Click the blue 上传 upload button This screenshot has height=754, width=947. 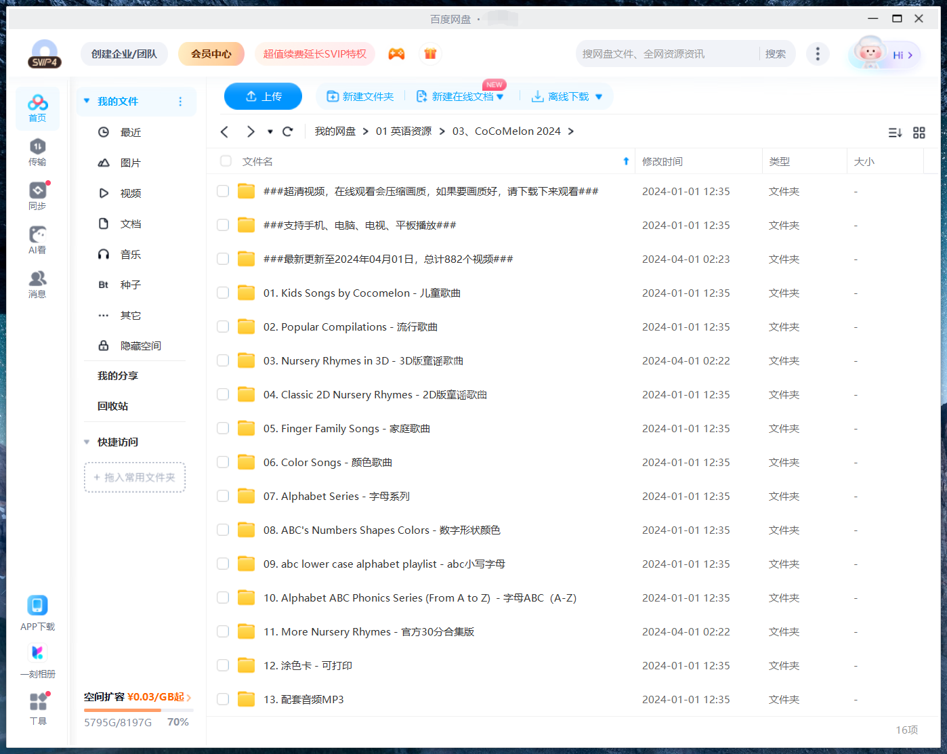click(x=263, y=96)
